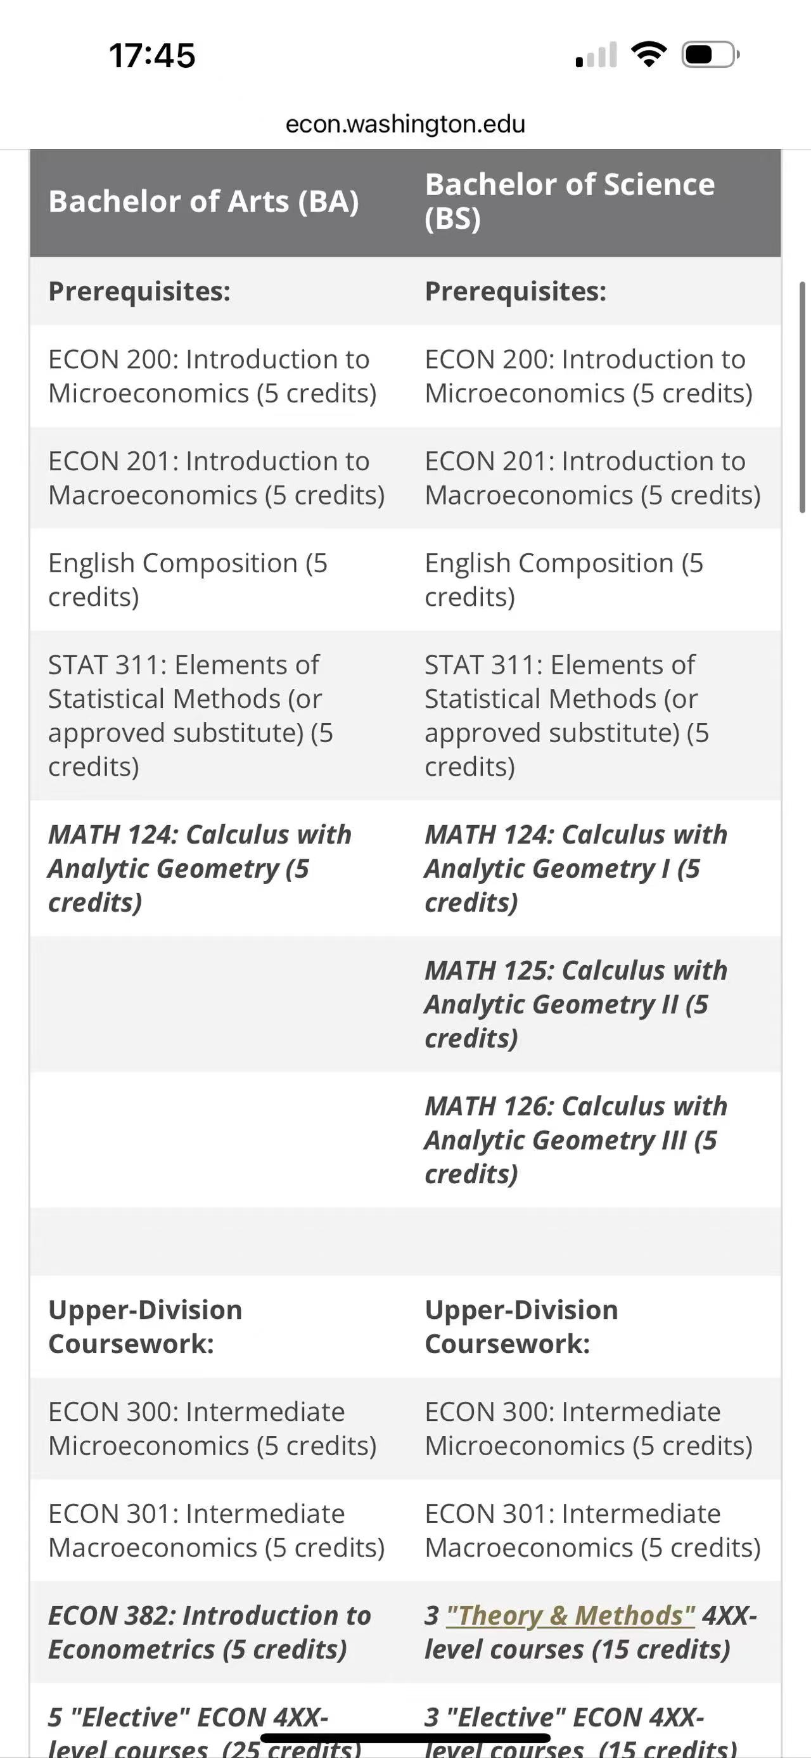This screenshot has height=1758, width=811.
Task: Tap the Bachelor of Science (BS) column header
Action: tap(570, 202)
